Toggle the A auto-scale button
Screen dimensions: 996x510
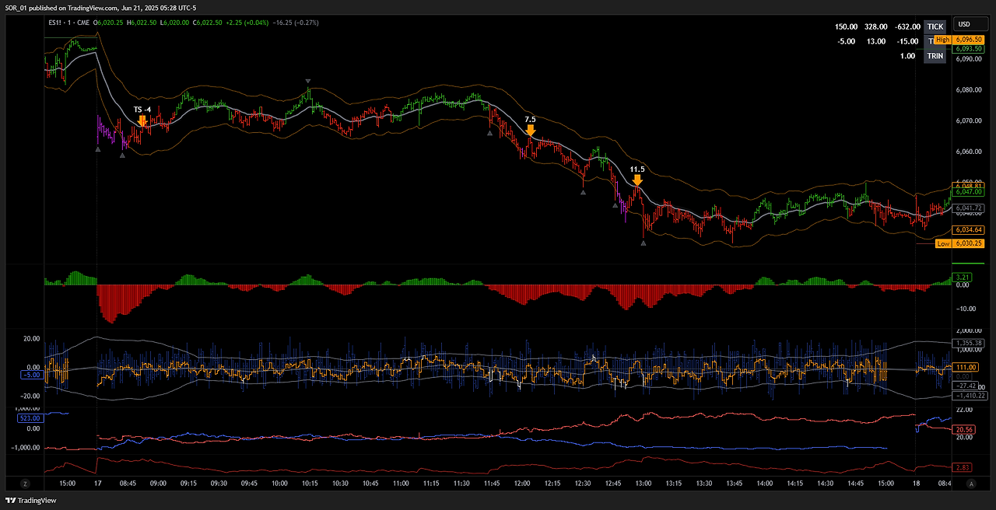coord(970,483)
